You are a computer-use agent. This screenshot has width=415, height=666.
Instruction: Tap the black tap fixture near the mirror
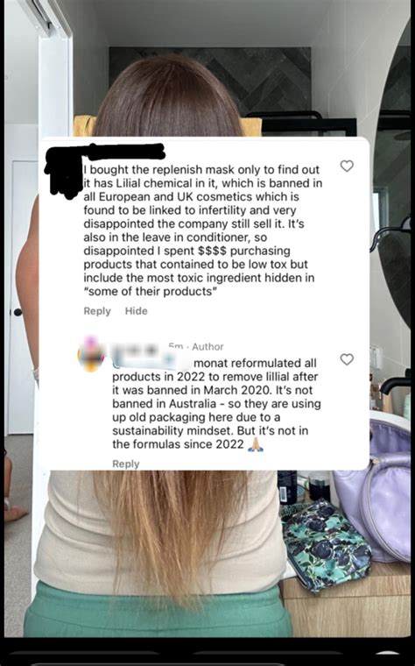394,383
